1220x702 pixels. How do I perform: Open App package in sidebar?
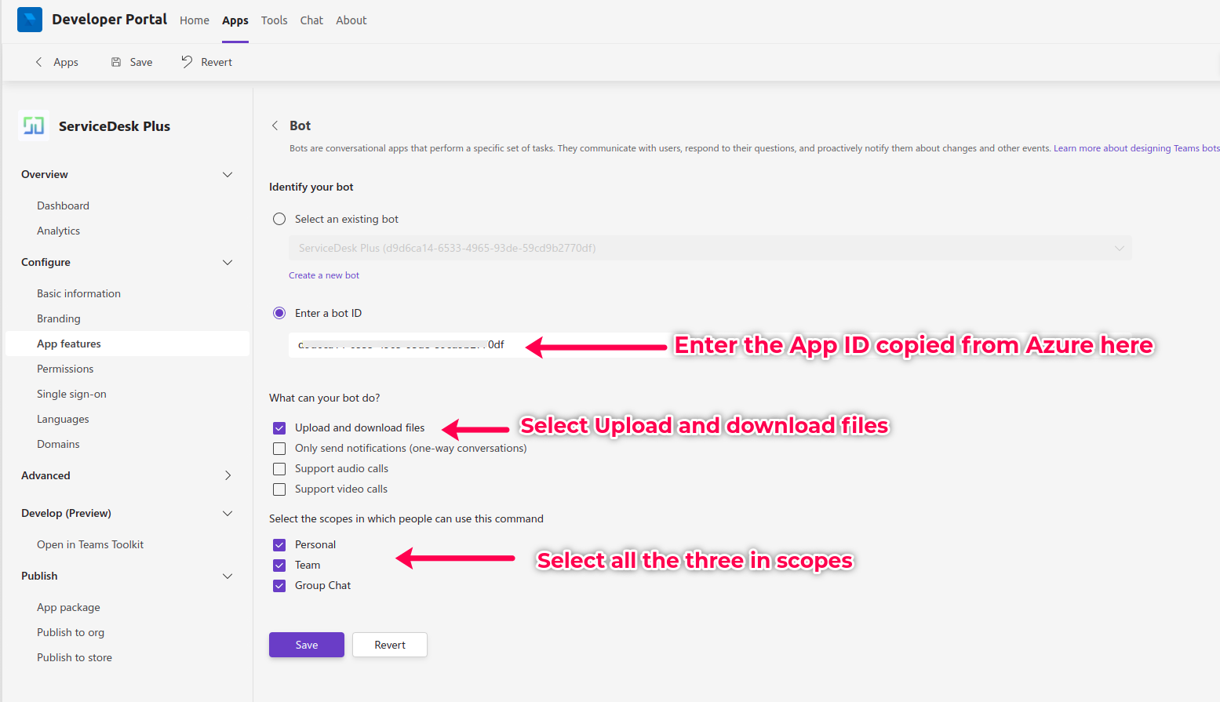68,607
